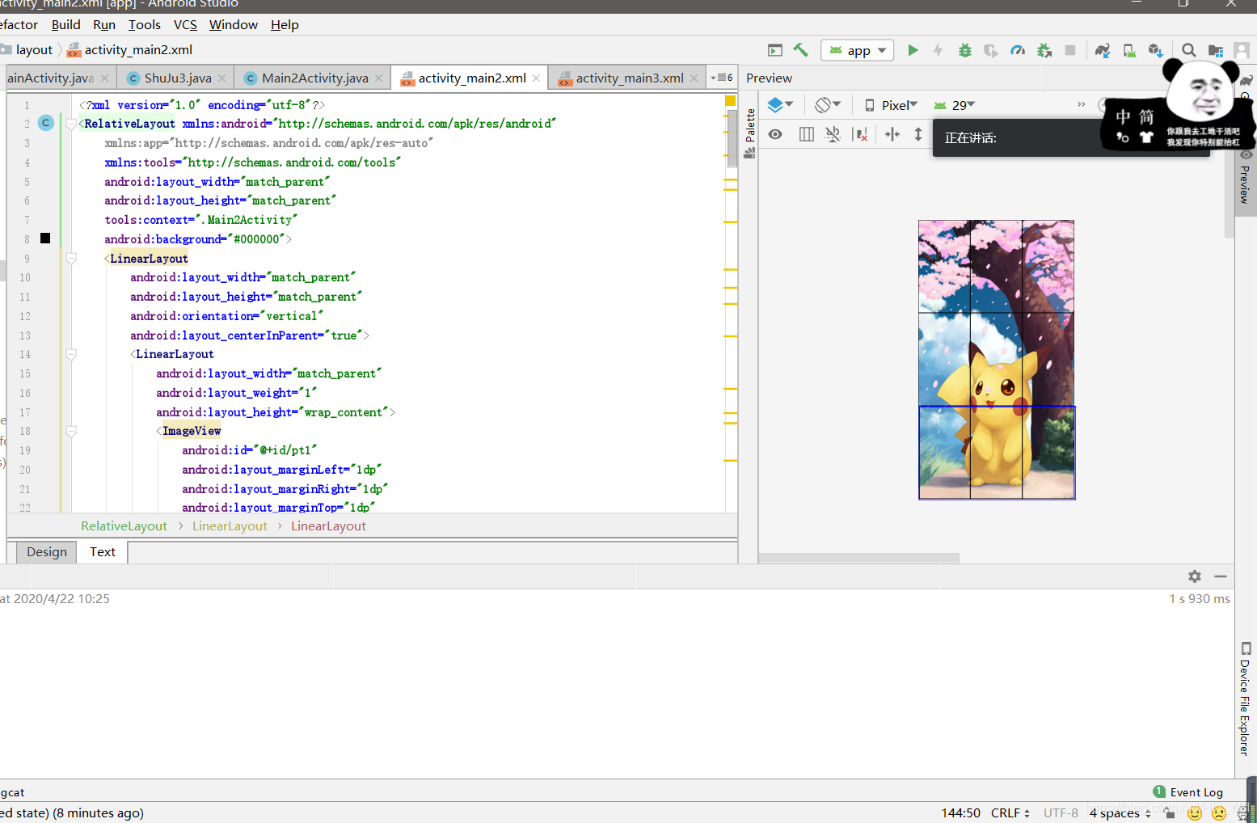Click the sad smiley feedback icon

(1220, 813)
